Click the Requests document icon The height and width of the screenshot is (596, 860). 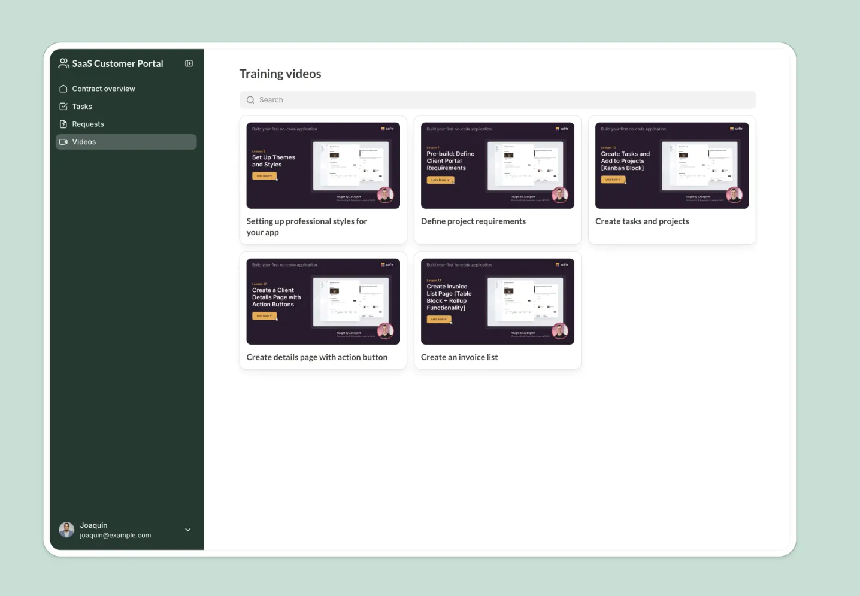63,124
